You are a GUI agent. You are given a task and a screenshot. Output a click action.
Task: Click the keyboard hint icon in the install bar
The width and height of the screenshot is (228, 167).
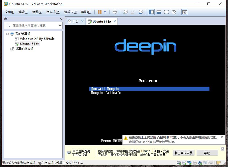click(68, 153)
